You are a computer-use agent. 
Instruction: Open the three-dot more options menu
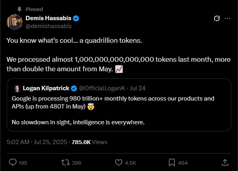coord(227,19)
